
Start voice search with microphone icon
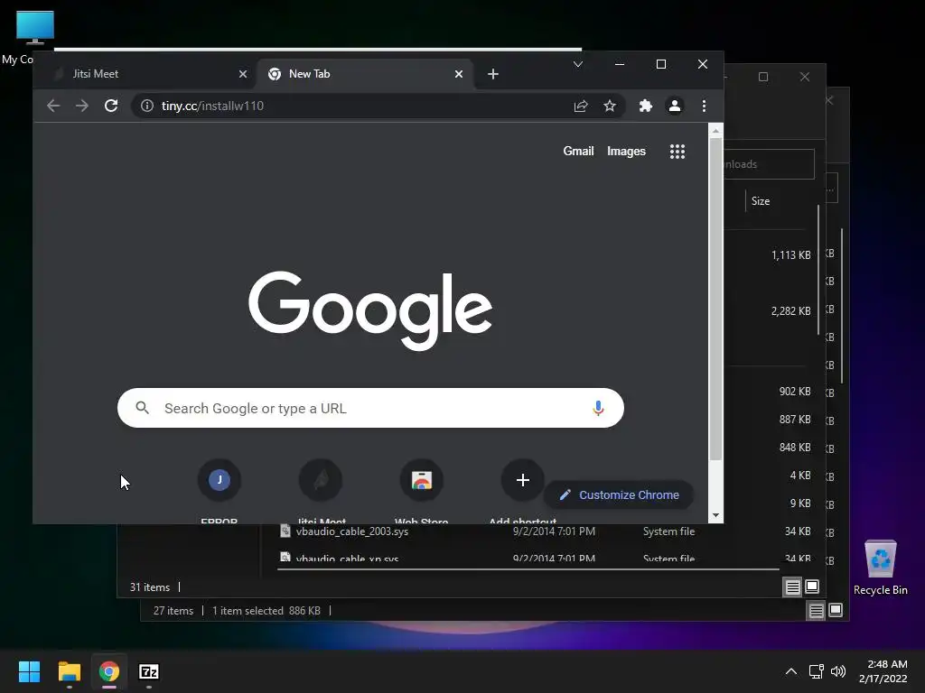(x=598, y=408)
